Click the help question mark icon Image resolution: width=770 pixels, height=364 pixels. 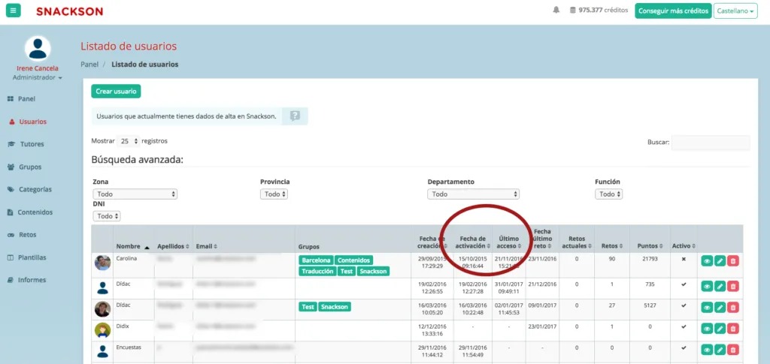(295, 116)
